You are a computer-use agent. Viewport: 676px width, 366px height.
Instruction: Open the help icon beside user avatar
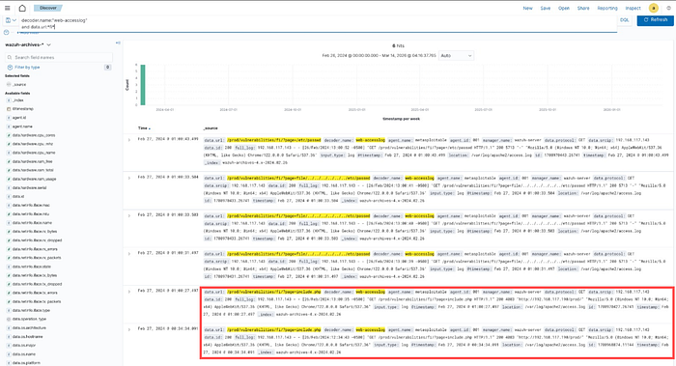(x=668, y=8)
